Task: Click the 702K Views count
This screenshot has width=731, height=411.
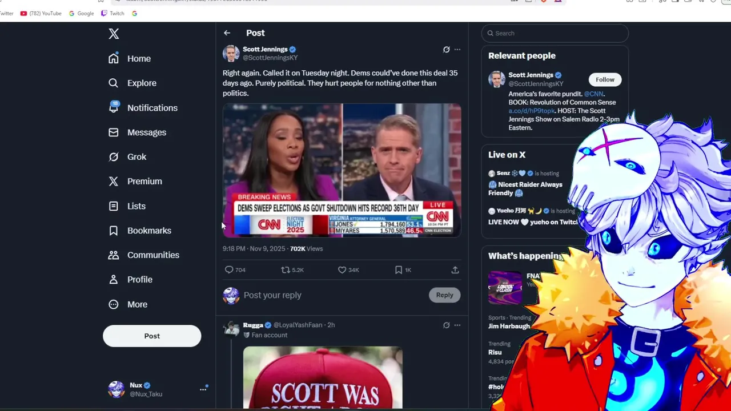Action: pos(306,249)
